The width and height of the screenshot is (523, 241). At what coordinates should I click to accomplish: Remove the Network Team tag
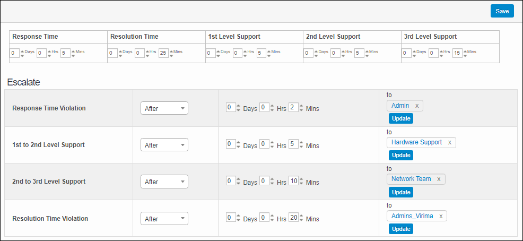[439, 179]
